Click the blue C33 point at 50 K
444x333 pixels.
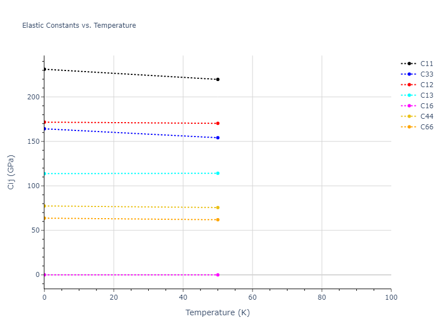coord(218,138)
